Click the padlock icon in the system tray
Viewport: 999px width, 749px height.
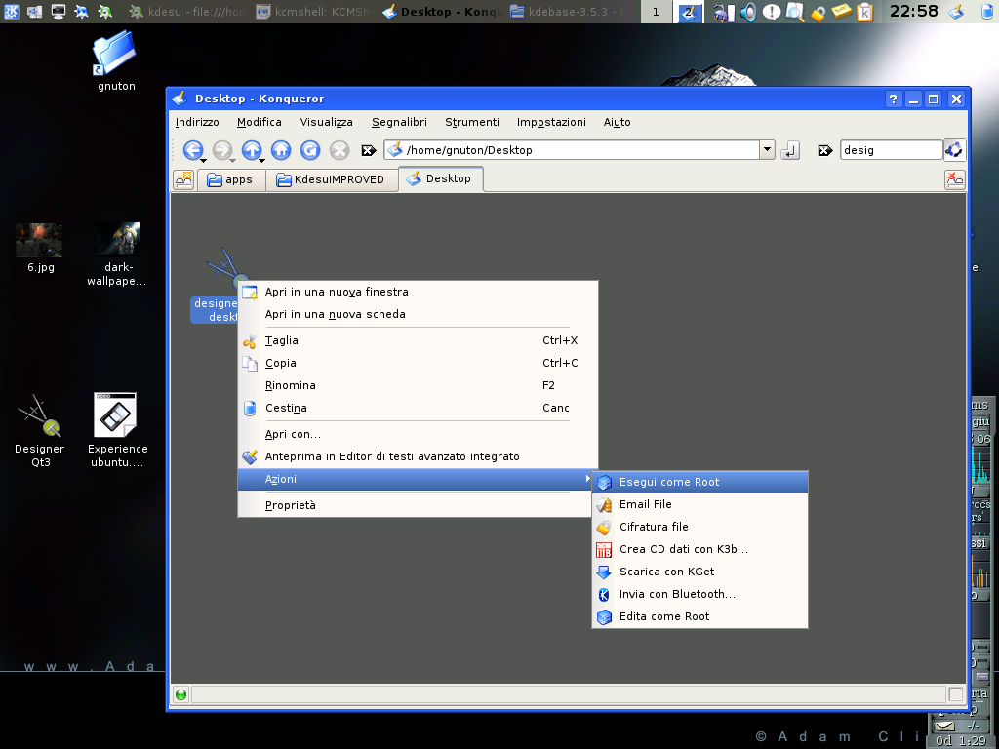tap(819, 12)
